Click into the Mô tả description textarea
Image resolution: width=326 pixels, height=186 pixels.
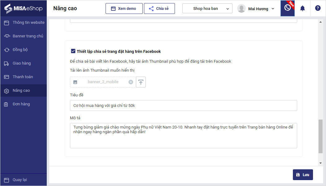tap(183, 136)
